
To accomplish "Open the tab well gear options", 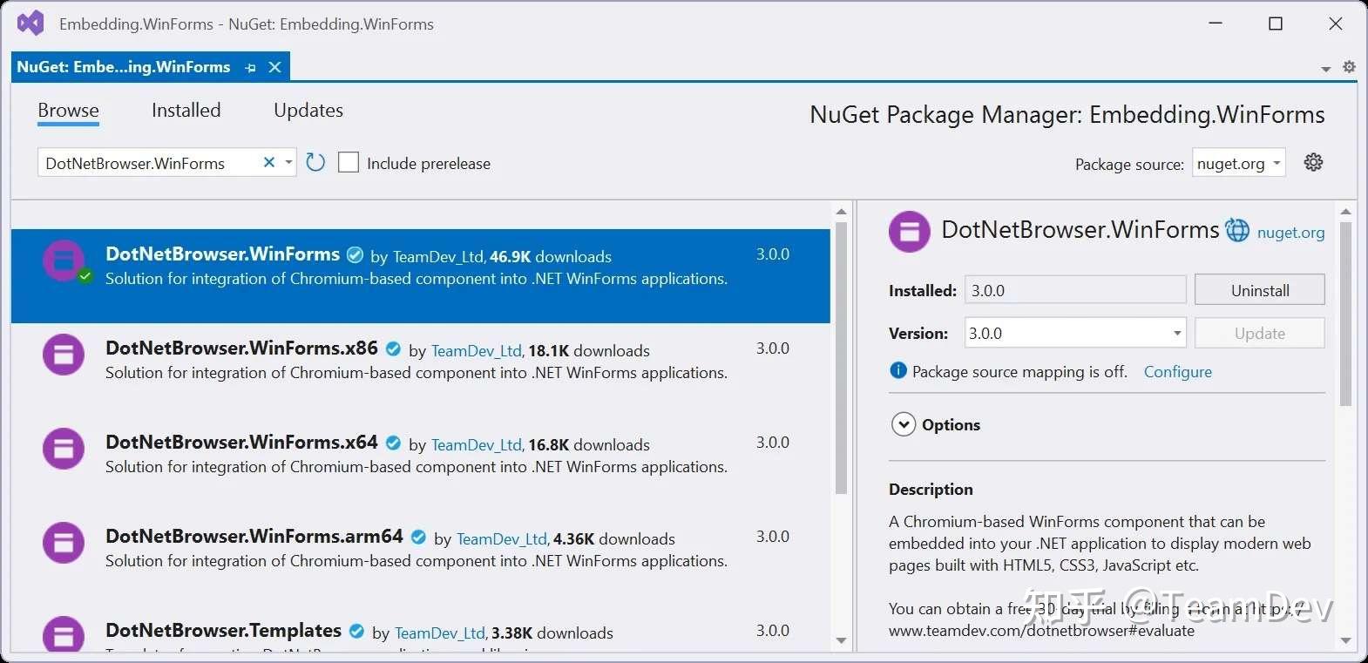I will (1349, 67).
